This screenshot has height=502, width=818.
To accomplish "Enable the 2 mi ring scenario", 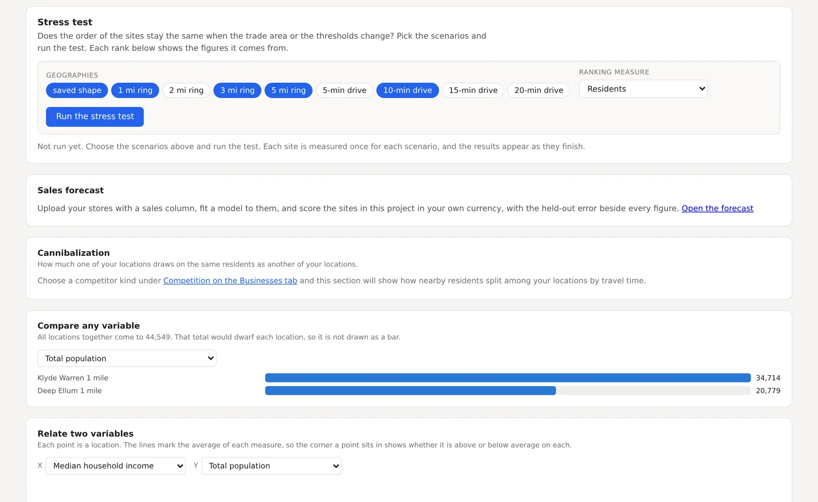I will [186, 90].
